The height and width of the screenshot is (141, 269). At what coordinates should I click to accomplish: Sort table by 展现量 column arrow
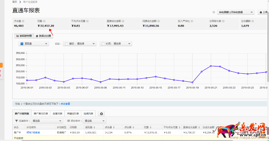pyautogui.click(x=94, y=128)
